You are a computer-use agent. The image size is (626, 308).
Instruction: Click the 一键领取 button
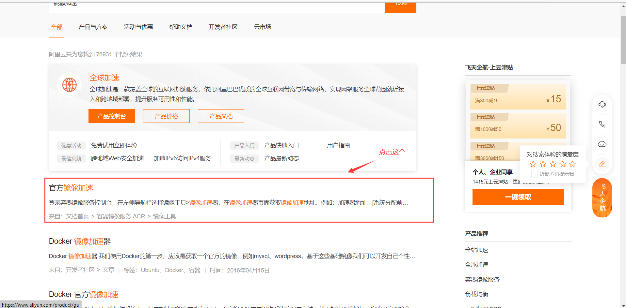tap(518, 197)
